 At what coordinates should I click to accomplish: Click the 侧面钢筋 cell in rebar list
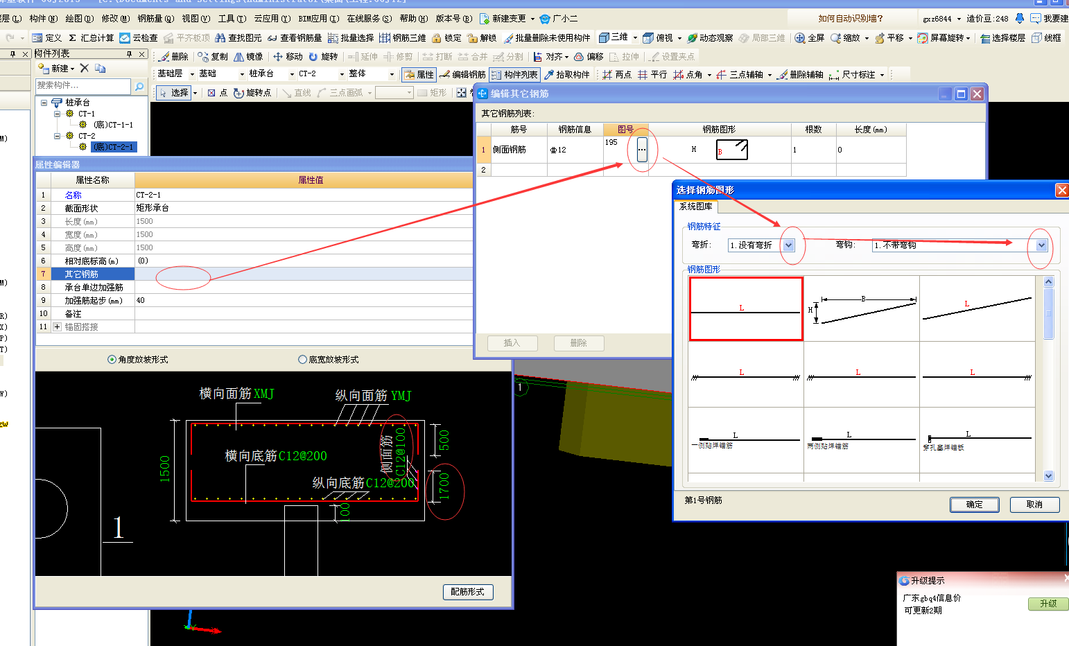[x=519, y=150]
